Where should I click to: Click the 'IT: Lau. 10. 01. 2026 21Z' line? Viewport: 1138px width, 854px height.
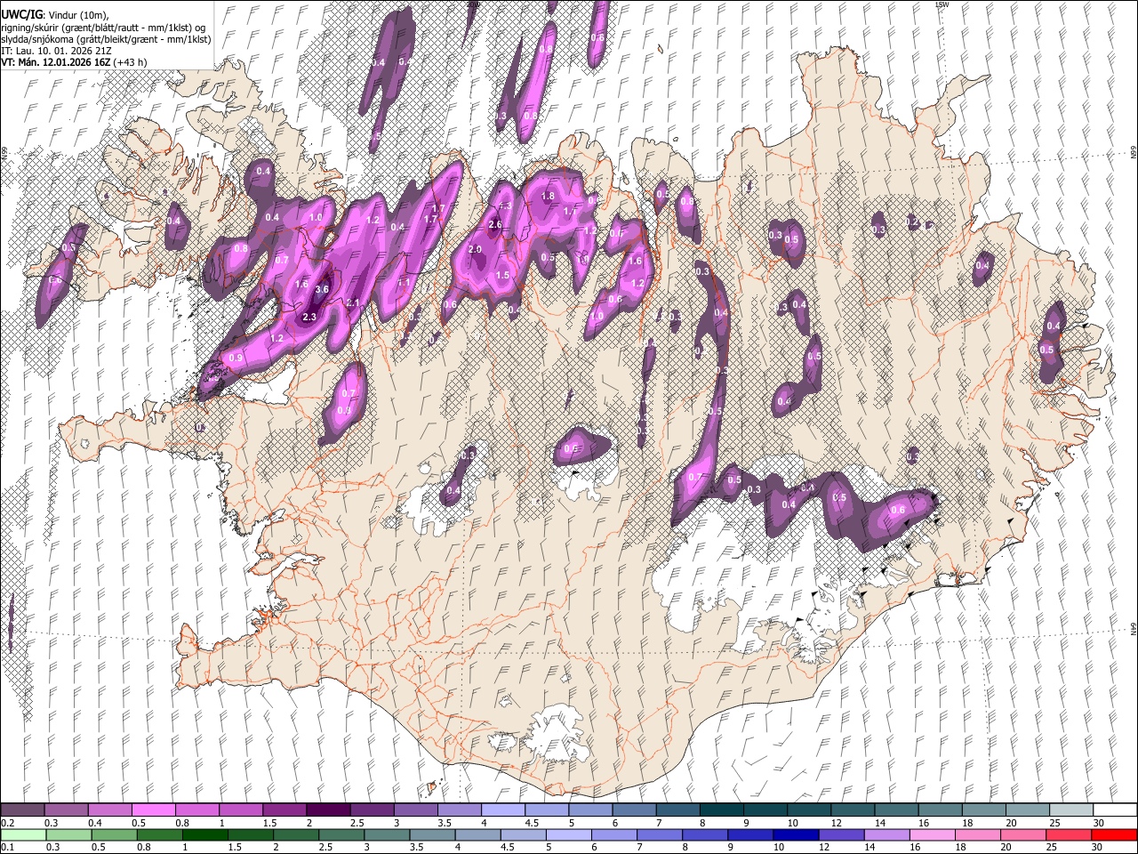click(56, 51)
